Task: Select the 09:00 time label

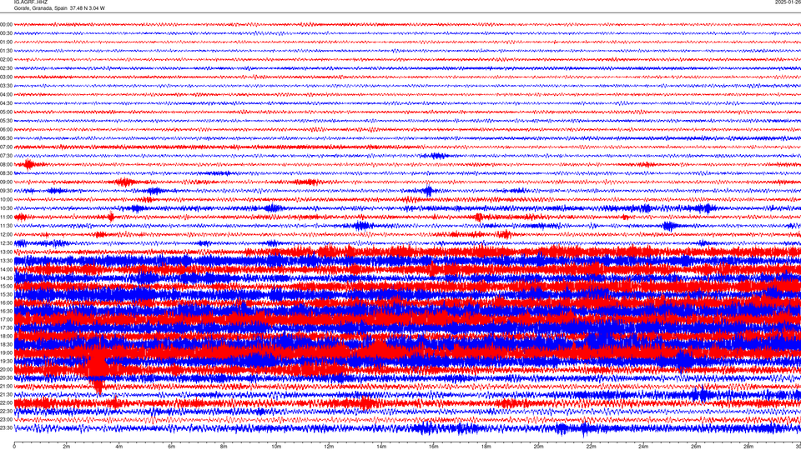Action: pos(6,182)
